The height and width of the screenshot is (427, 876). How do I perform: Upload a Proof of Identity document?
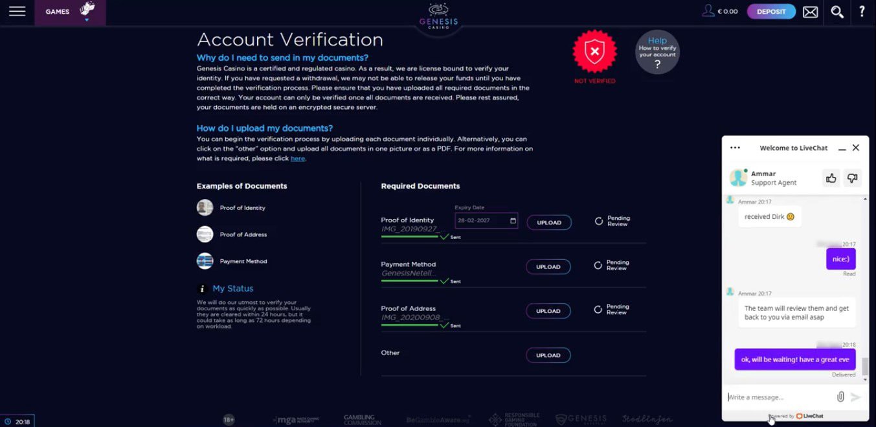click(x=548, y=222)
